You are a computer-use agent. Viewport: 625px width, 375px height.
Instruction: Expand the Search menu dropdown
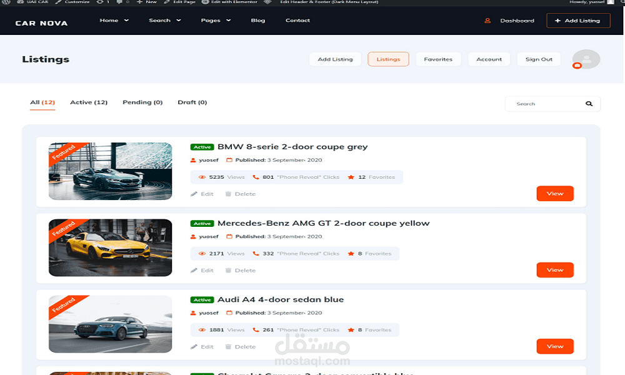coord(164,21)
